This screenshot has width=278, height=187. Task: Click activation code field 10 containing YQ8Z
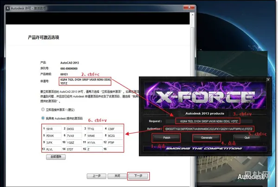tap(74, 142)
